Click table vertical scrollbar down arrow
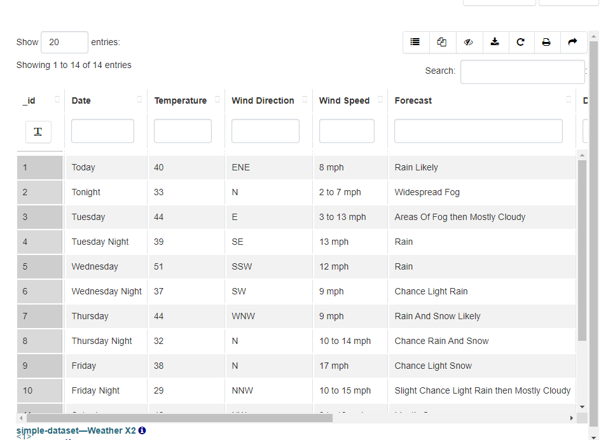Screen dimensions: 601x440 582,407
